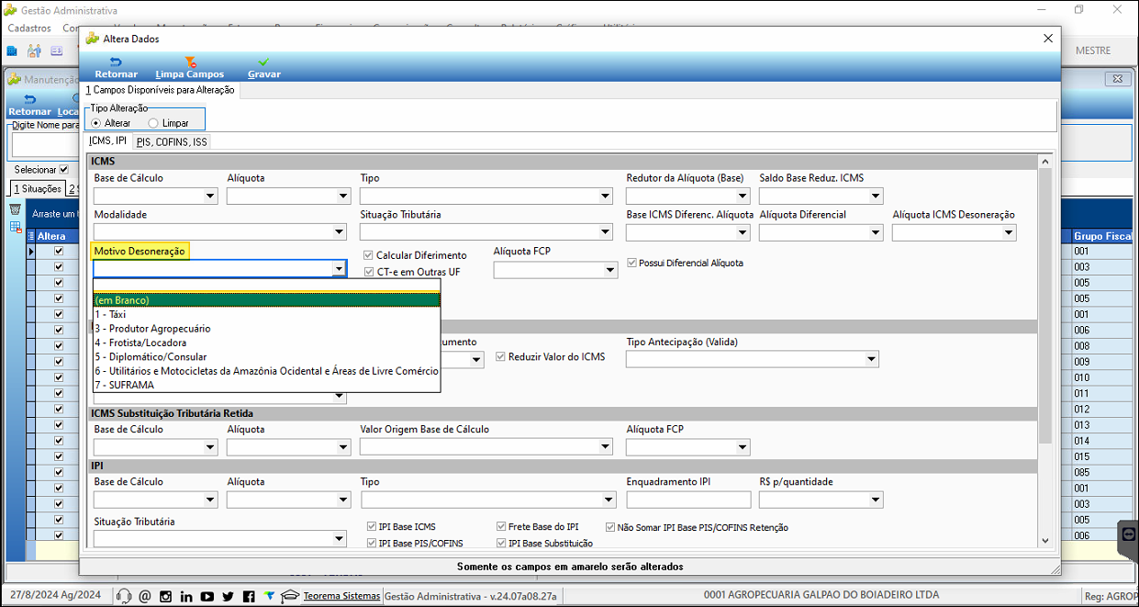Open the Twitter icon in status bar
Screen dimensions: 1139x607
coord(229,596)
